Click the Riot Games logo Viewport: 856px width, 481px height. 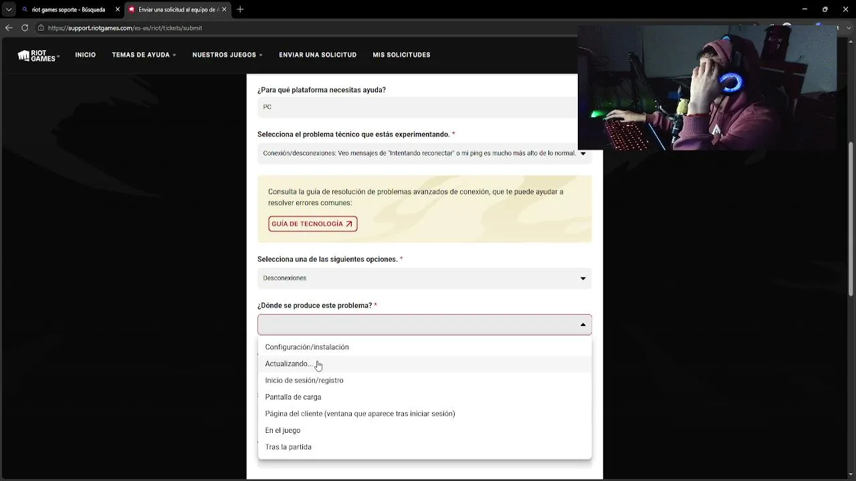(38, 55)
